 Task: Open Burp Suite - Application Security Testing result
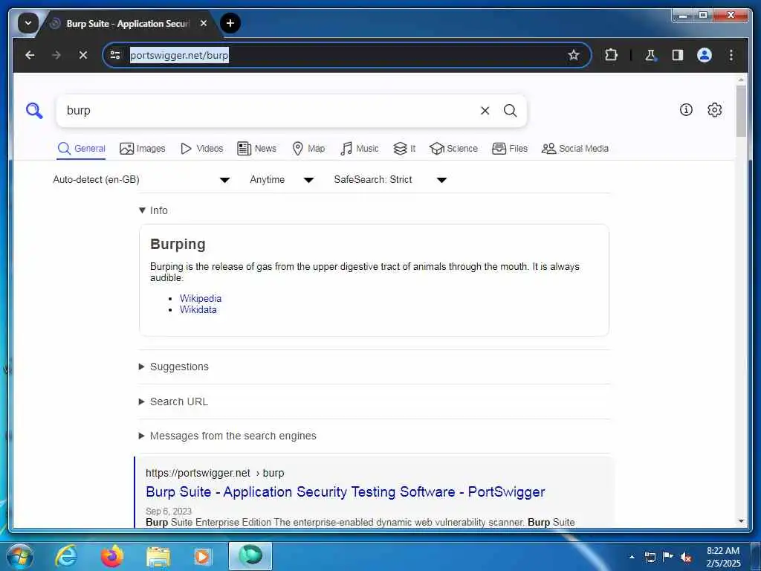coord(345,492)
